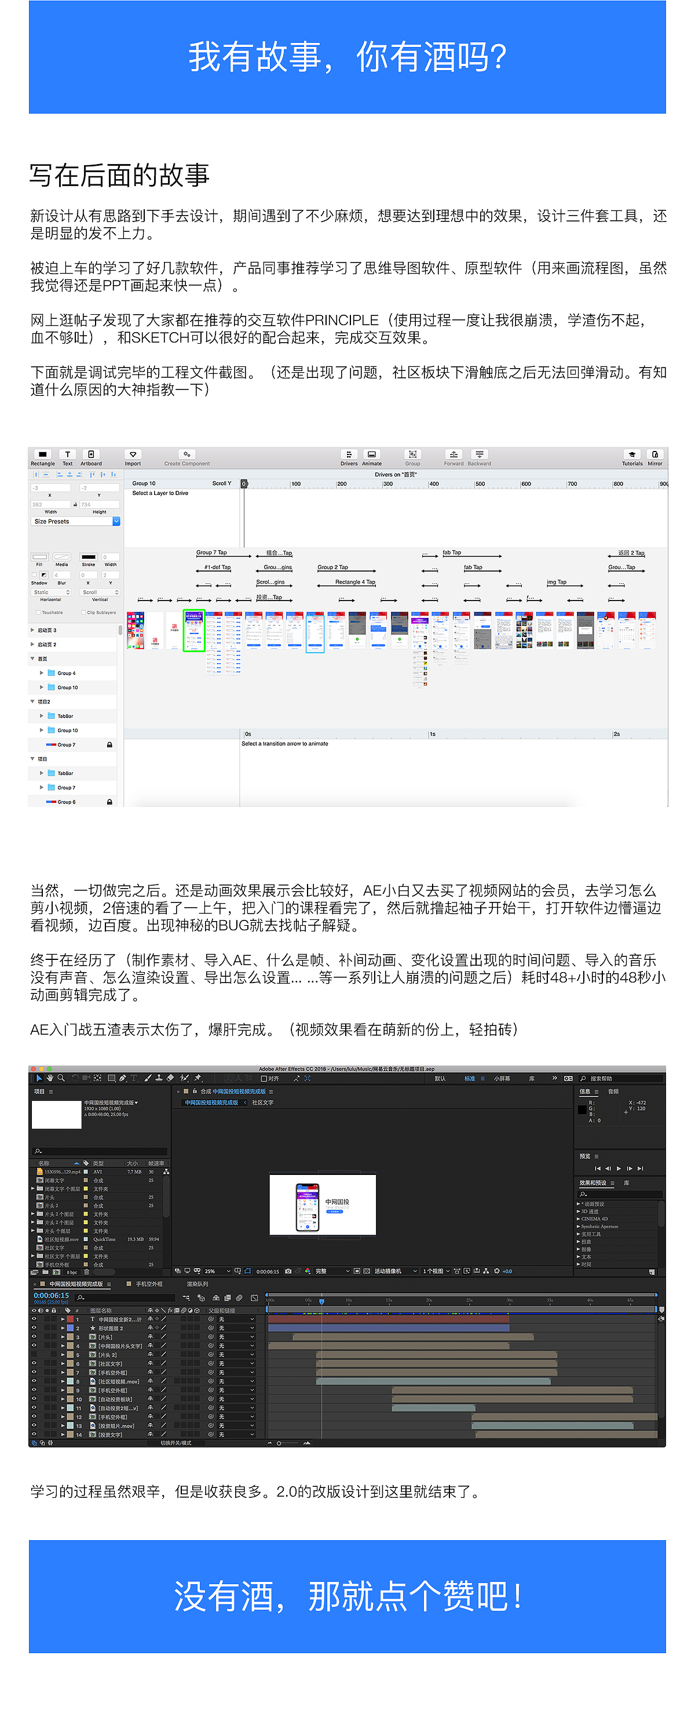
Task: Click the 搜索帮助 search field
Action: [x=621, y=1079]
